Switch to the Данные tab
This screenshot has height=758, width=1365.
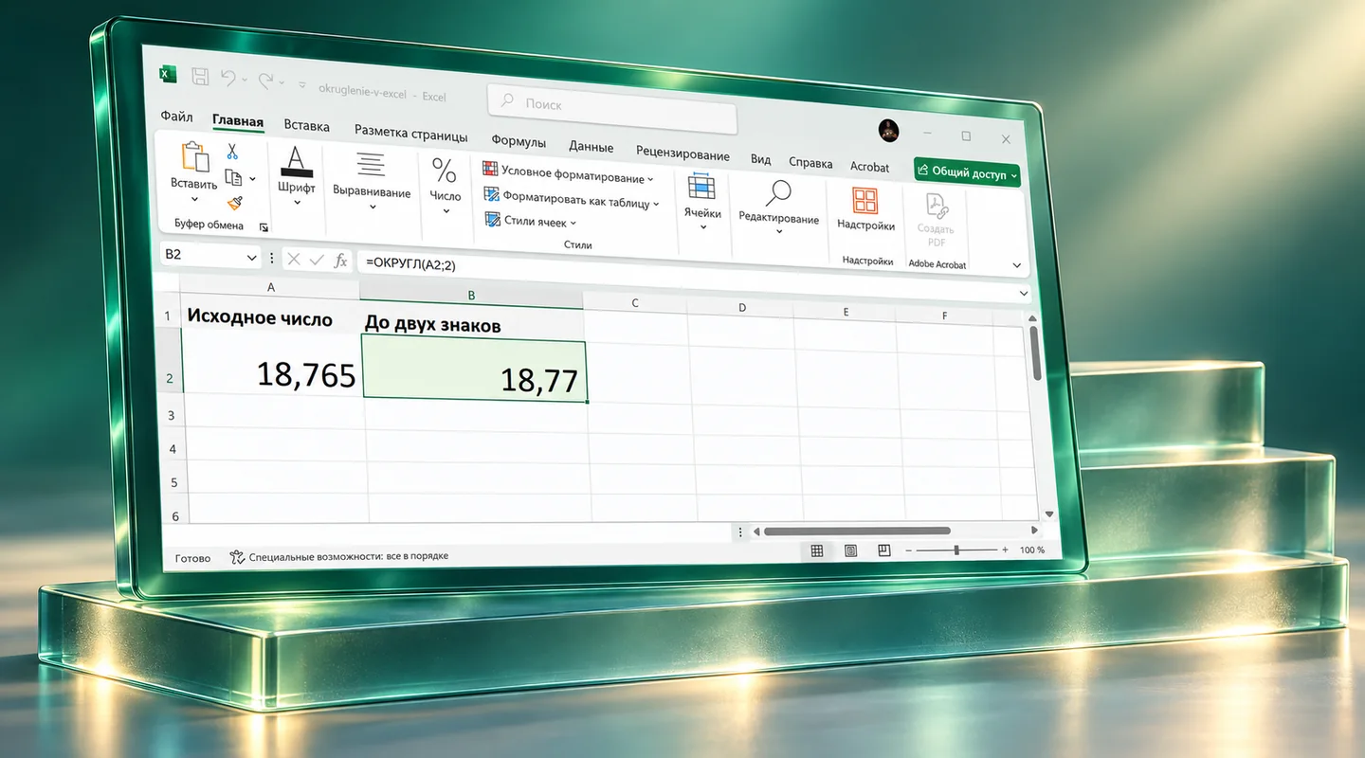pyautogui.click(x=591, y=147)
